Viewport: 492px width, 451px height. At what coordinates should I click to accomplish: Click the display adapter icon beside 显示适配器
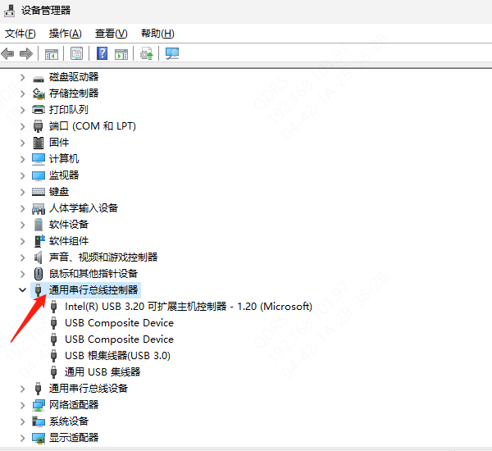point(39,438)
